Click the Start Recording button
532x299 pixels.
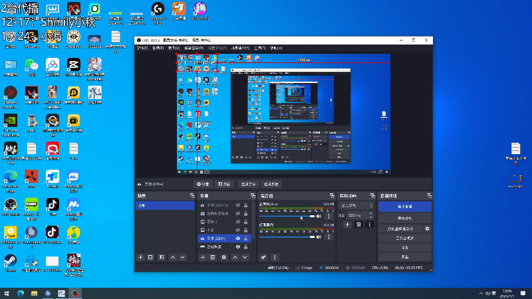tap(405, 218)
